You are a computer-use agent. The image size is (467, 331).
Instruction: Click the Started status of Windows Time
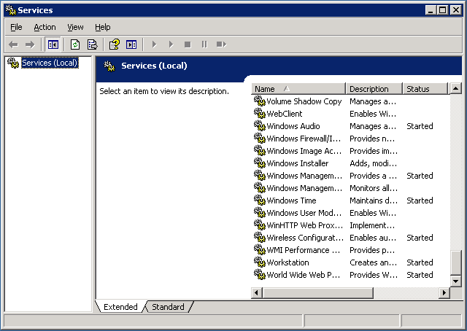(x=420, y=200)
